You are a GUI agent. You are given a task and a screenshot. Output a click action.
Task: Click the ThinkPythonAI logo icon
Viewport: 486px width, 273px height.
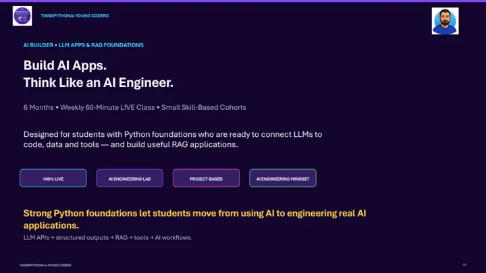click(x=22, y=16)
